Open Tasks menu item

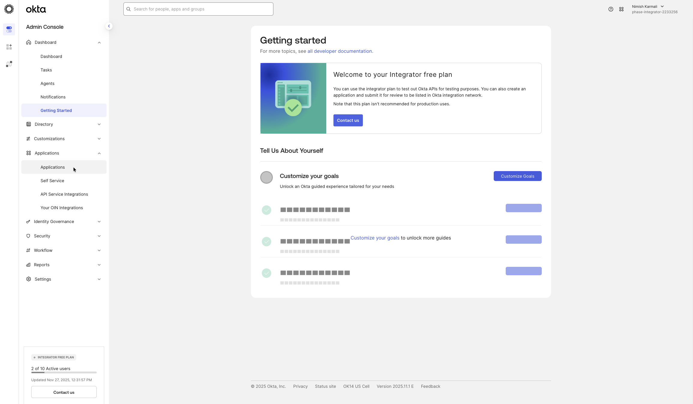tap(64, 70)
